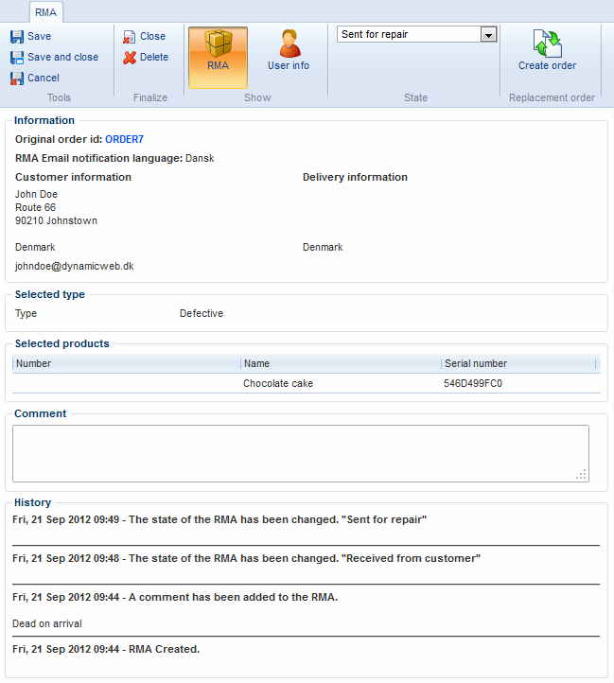
Task: Click the Save and close icon
Action: click(17, 58)
